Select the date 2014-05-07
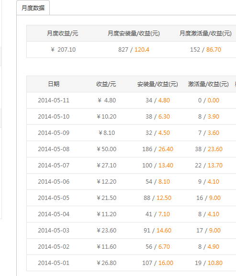The width and height of the screenshot is (236, 276). point(54,166)
